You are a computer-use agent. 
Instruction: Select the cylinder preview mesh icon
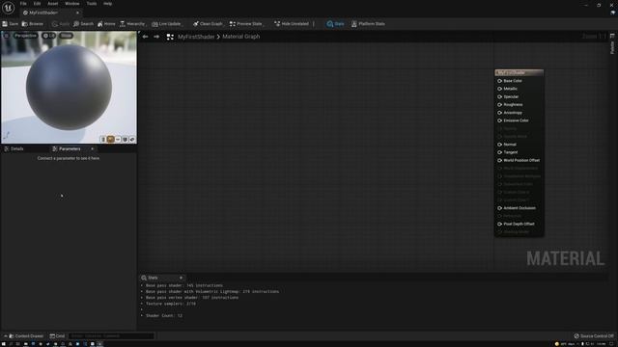click(103, 139)
